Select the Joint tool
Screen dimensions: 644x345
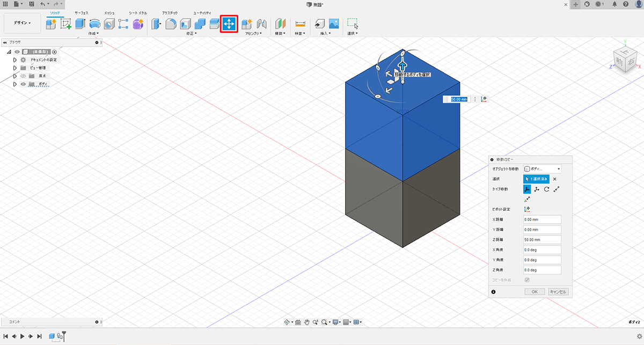(x=262, y=24)
